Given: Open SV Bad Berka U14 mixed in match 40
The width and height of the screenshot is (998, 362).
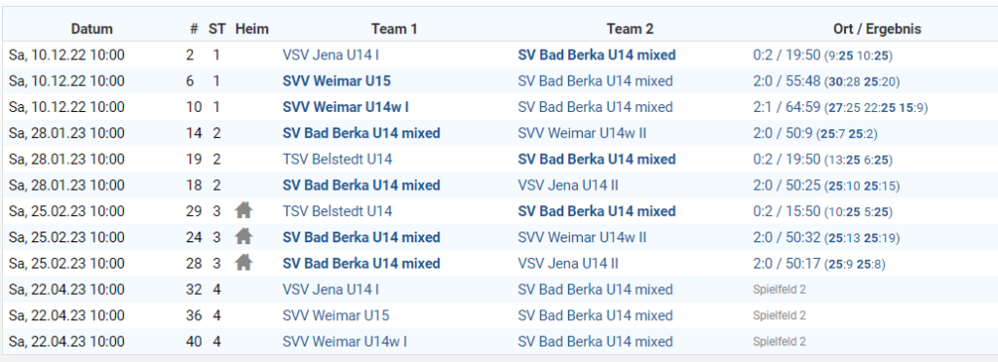Looking at the screenshot, I should click(x=595, y=342).
